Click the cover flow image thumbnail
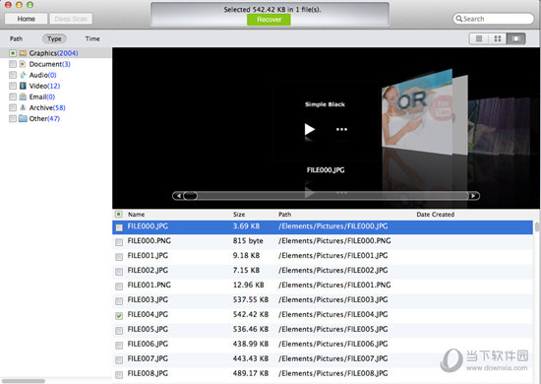The image size is (541, 384). (x=417, y=111)
